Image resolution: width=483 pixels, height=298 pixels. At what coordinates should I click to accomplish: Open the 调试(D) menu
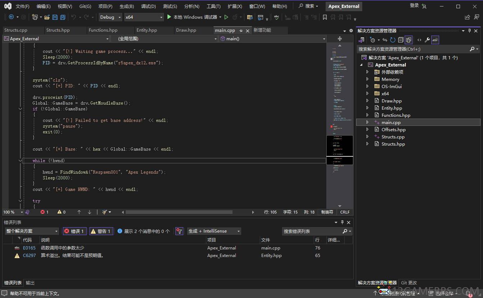[x=148, y=6]
